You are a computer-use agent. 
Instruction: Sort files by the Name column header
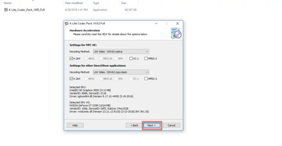coord(8,3)
